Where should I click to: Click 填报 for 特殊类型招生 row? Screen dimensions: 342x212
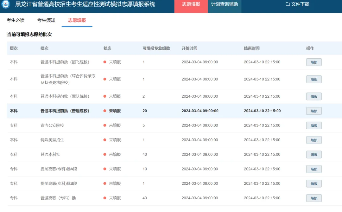coord(314,140)
